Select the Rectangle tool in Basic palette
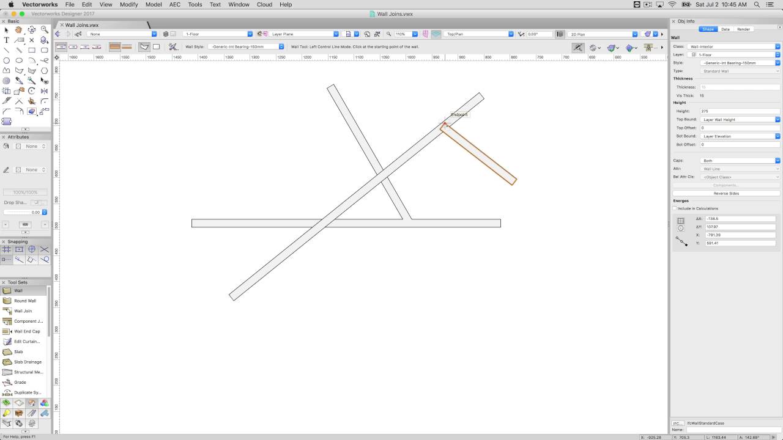The height and width of the screenshot is (440, 783). tap(32, 50)
